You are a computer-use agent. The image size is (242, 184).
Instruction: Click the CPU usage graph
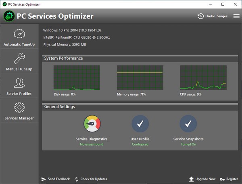coord(202,77)
